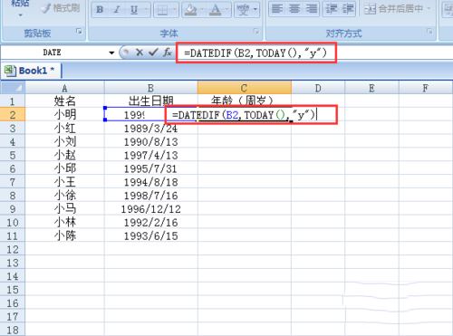Open Name Box dropdown arrow
This screenshot has height=336, width=453.
pyautogui.click(x=111, y=53)
